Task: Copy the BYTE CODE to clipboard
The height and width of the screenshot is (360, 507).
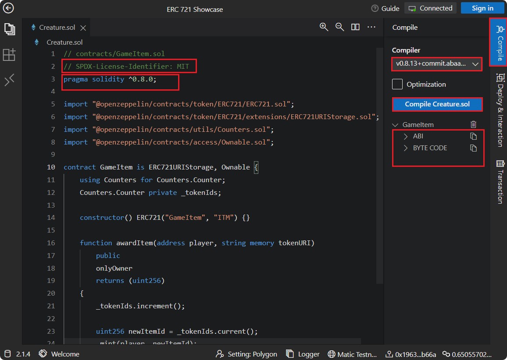Action: [473, 148]
